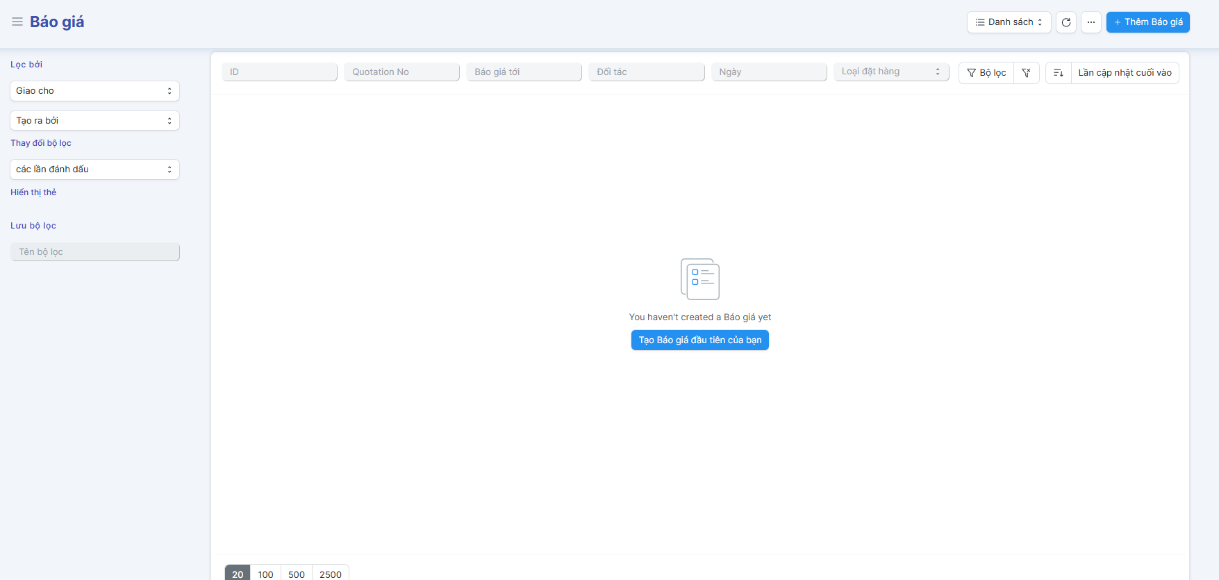Select page size 100

[265, 574]
